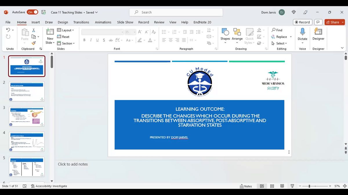Switch to Slide Sorter view

tap(272, 186)
